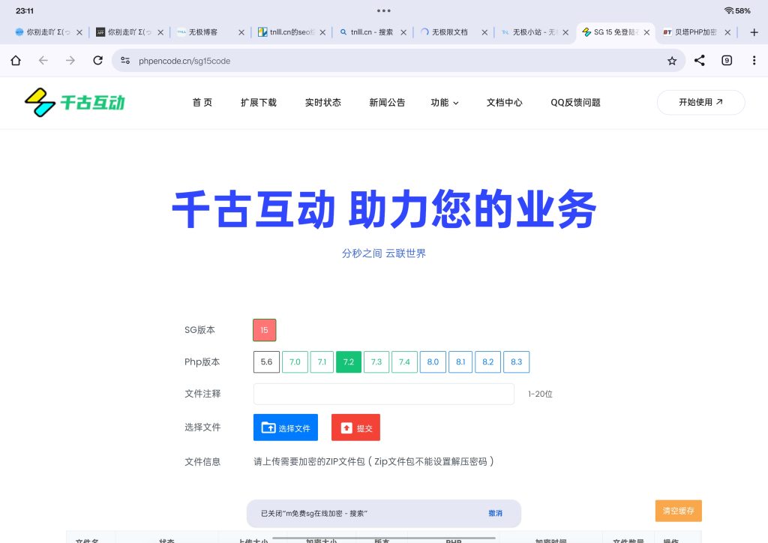Switch to the 贝塔PHP加密 tab
Viewport: 768px width, 543px height.
point(690,32)
